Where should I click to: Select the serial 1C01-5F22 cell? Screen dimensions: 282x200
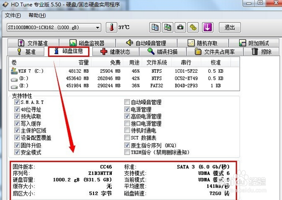click(x=186, y=71)
